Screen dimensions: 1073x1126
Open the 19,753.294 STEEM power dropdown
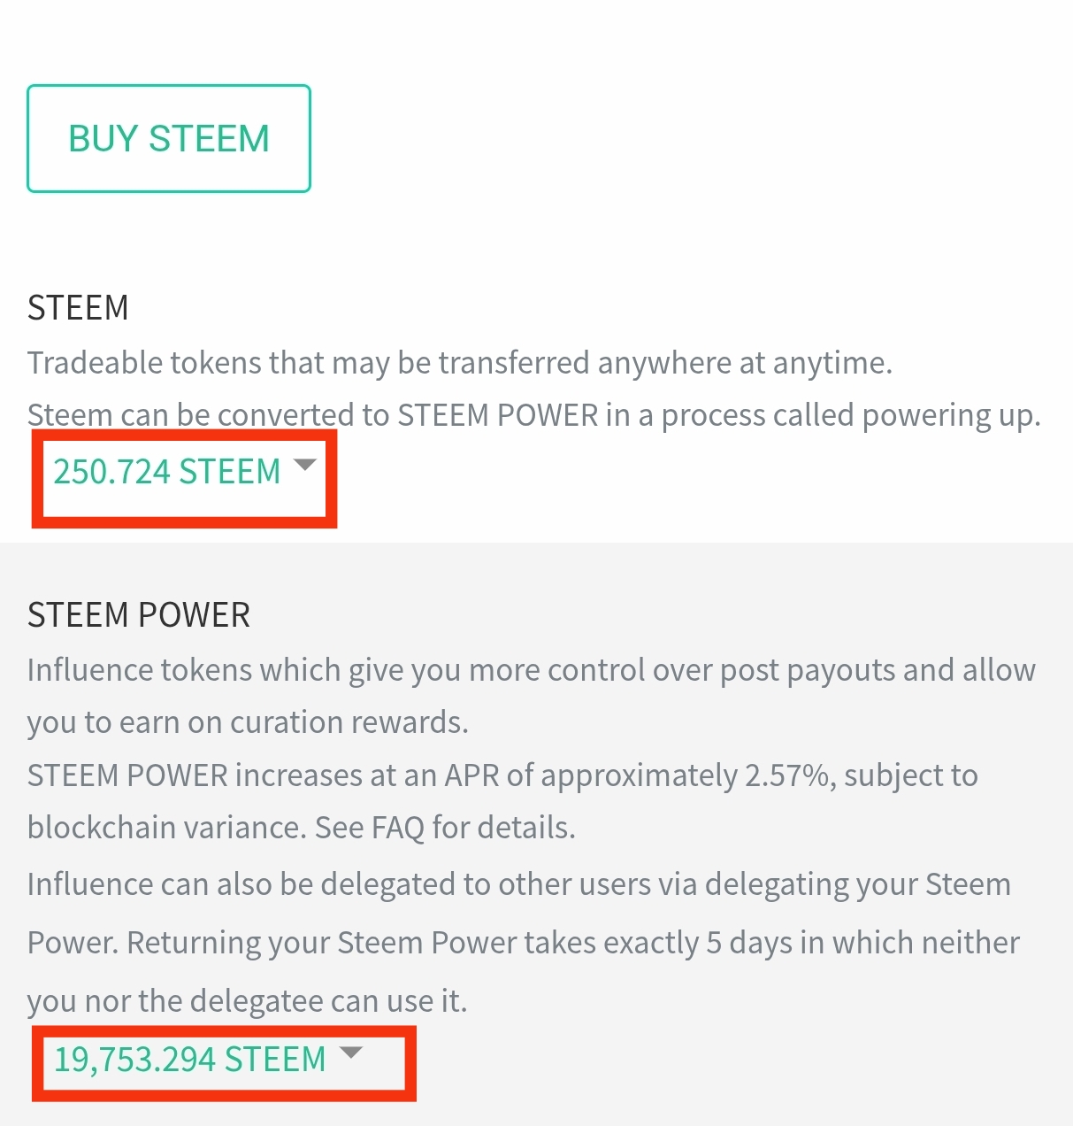click(189, 1059)
